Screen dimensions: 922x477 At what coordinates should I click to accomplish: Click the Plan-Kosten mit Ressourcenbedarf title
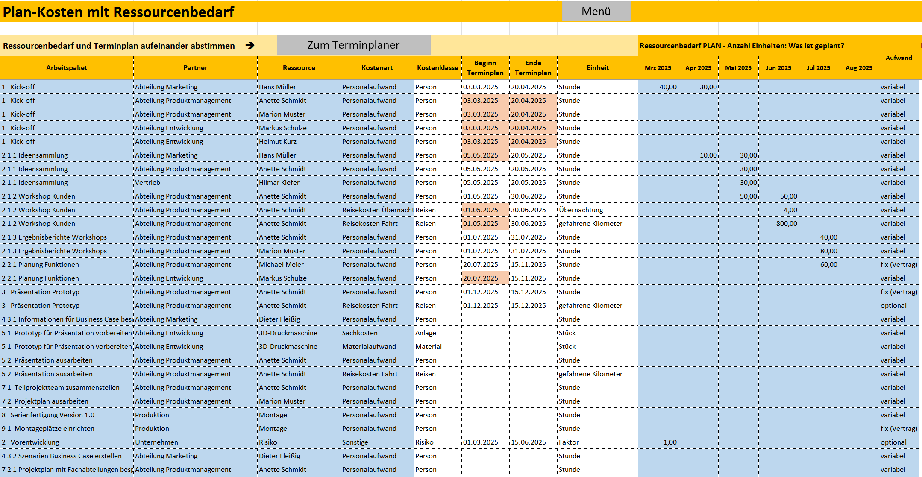point(117,12)
